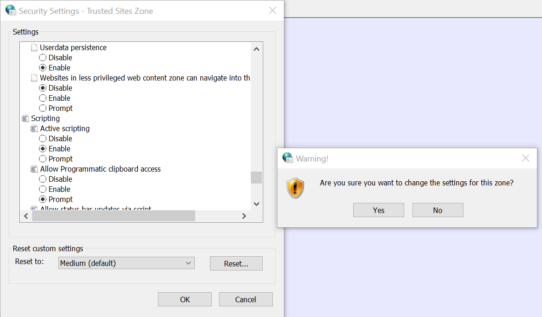Image resolution: width=542 pixels, height=317 pixels.
Task: Click the Active scripting setting icon
Action: (x=34, y=129)
